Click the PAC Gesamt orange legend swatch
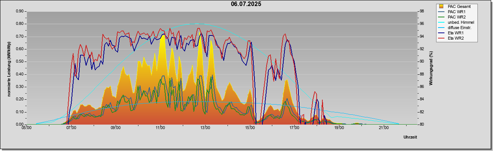Image resolution: width=493 pixels, height=151 pixels. 441,6
